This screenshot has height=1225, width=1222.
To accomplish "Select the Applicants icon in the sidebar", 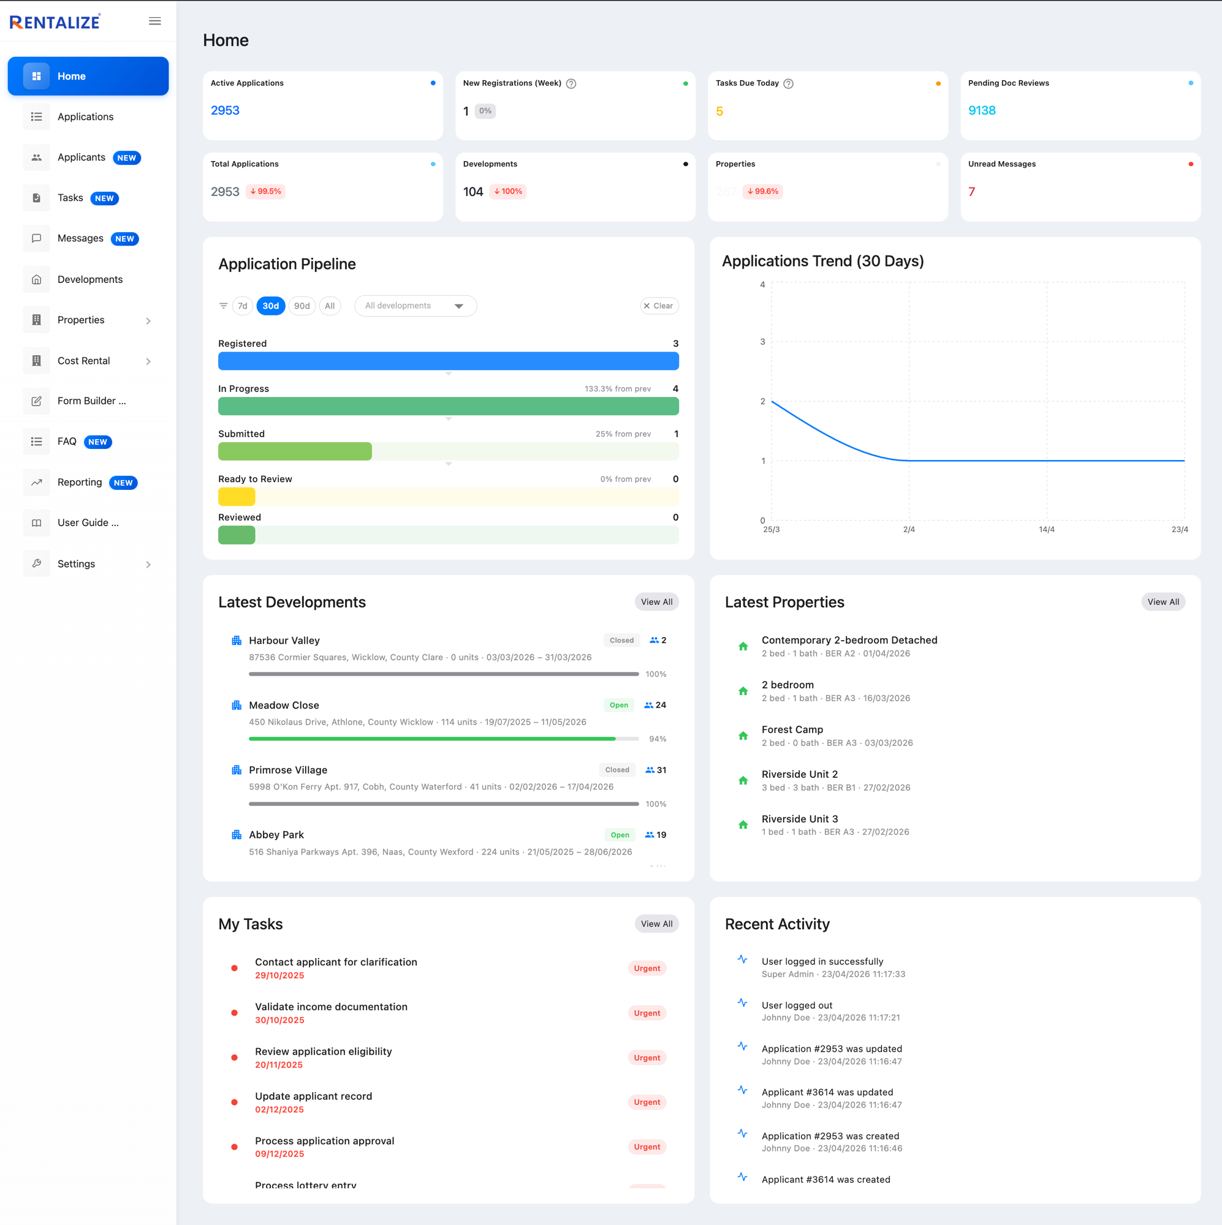I will pyautogui.click(x=36, y=157).
